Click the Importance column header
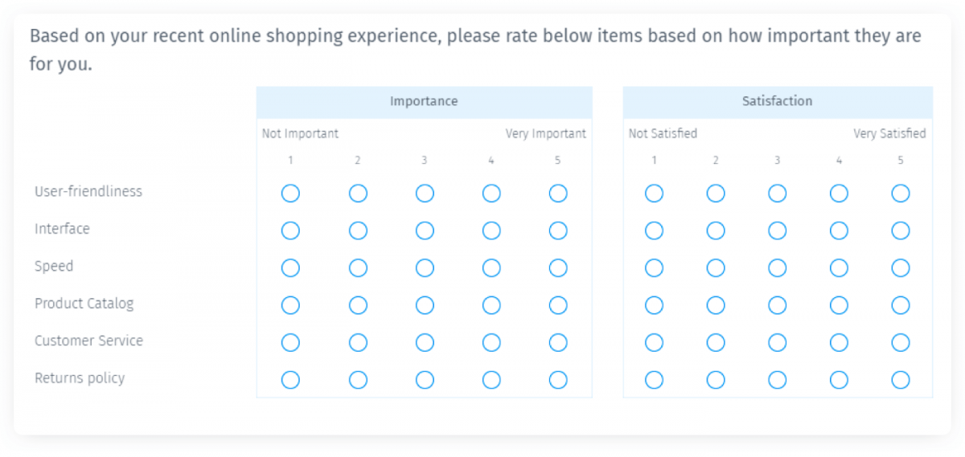 424,102
